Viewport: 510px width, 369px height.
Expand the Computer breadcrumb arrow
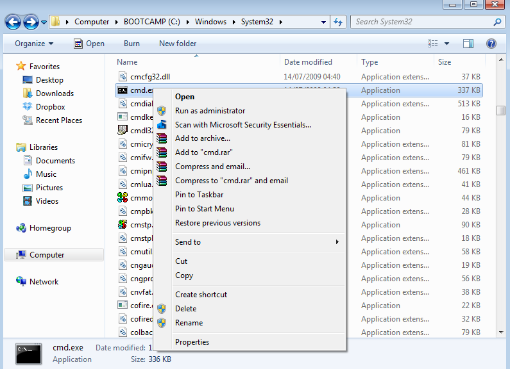[x=117, y=22]
